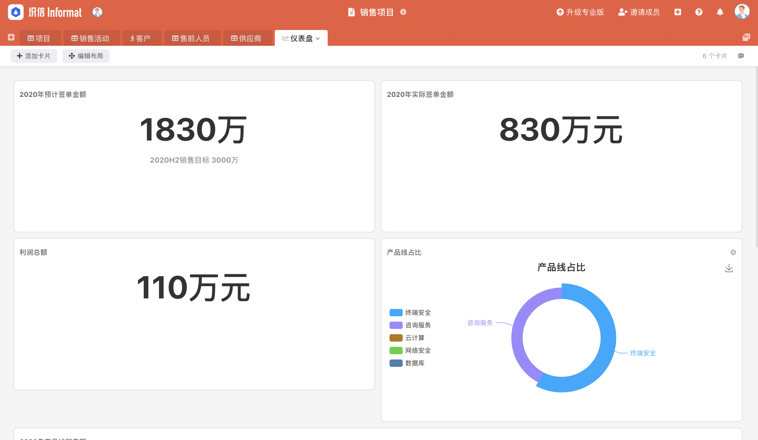Click the info icon next to 销售项目

coord(403,12)
